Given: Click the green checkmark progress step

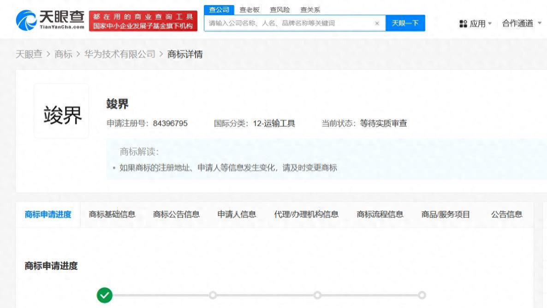Looking at the screenshot, I should coord(105,295).
